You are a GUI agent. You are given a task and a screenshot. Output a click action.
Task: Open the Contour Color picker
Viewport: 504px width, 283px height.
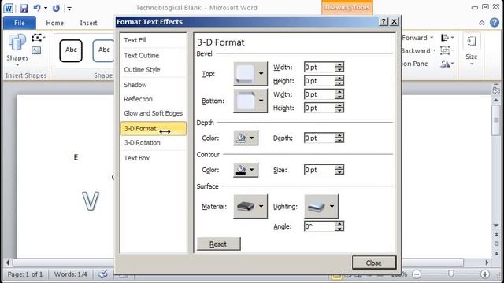click(x=246, y=170)
